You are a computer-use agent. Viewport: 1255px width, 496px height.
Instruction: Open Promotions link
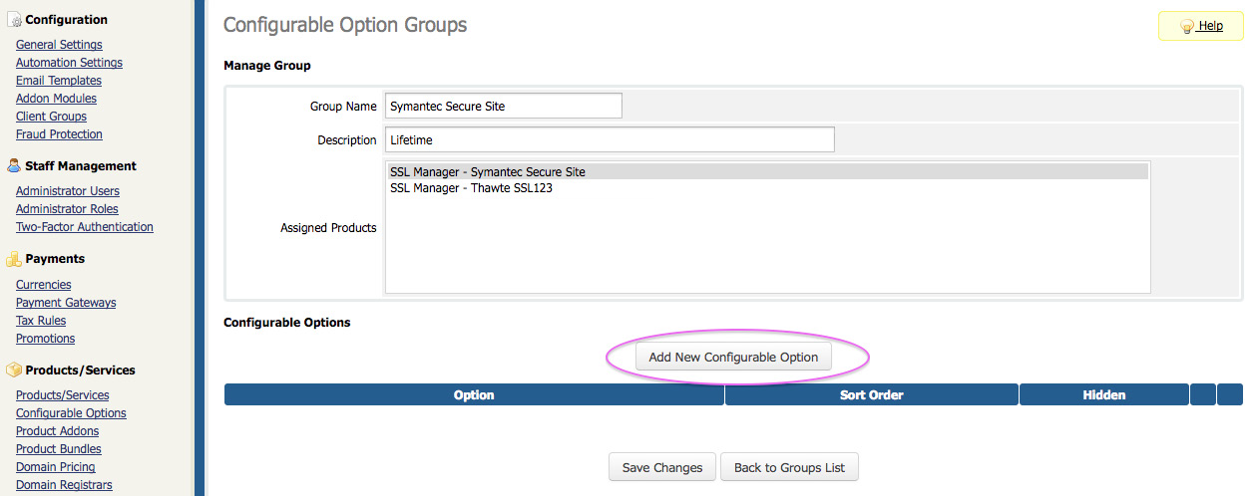click(x=45, y=339)
